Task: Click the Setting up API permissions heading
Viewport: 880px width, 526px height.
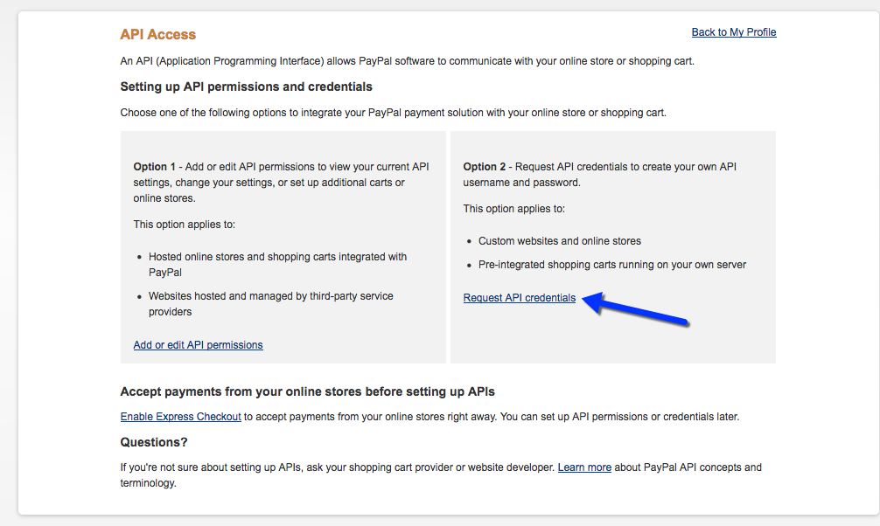Action: click(247, 87)
